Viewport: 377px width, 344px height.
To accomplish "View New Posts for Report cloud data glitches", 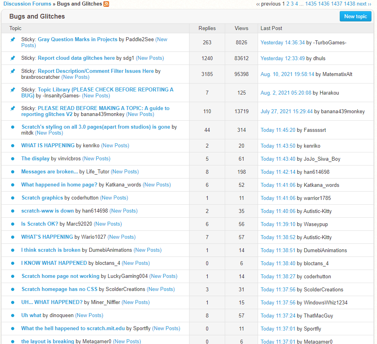I will pyautogui.click(x=150, y=58).
